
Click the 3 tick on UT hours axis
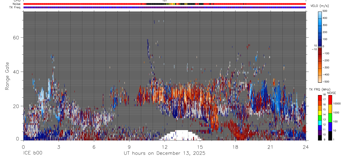point(59,147)
